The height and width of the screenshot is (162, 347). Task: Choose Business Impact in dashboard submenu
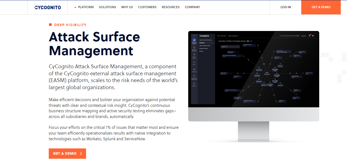point(203,48)
